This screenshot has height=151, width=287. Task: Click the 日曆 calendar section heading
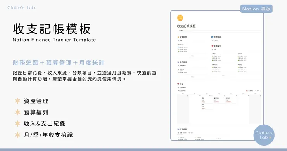[x=180, y=84]
